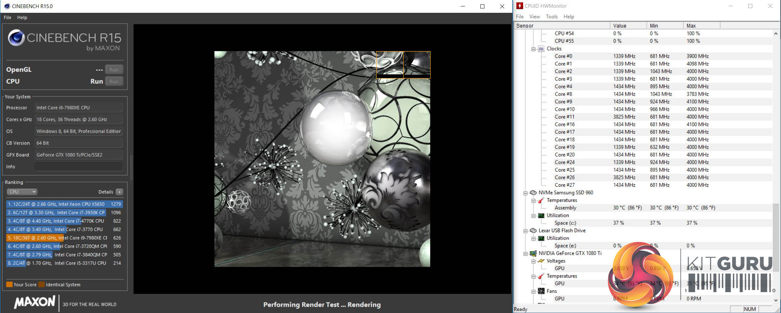The height and width of the screenshot is (313, 781).
Task: Collapse the NVIDIA GeForce GTX 1080 Ti node
Action: coord(525,254)
